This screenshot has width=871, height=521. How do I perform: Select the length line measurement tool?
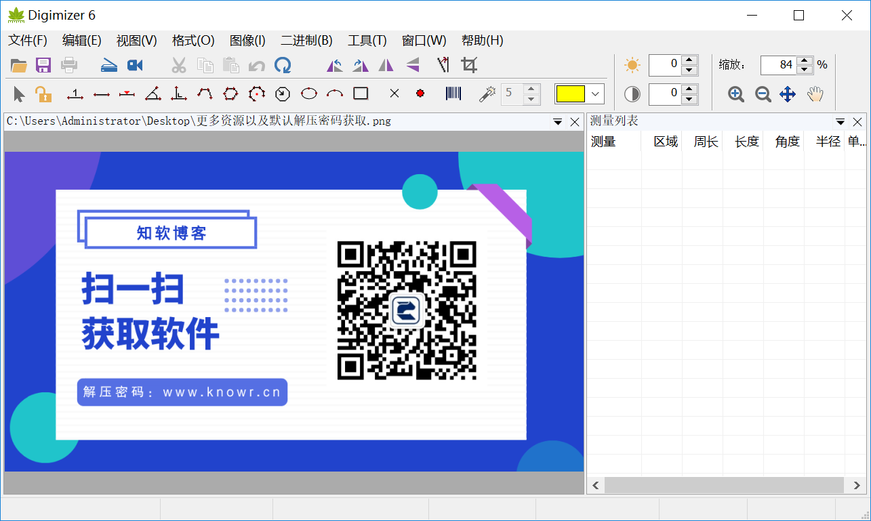point(102,94)
